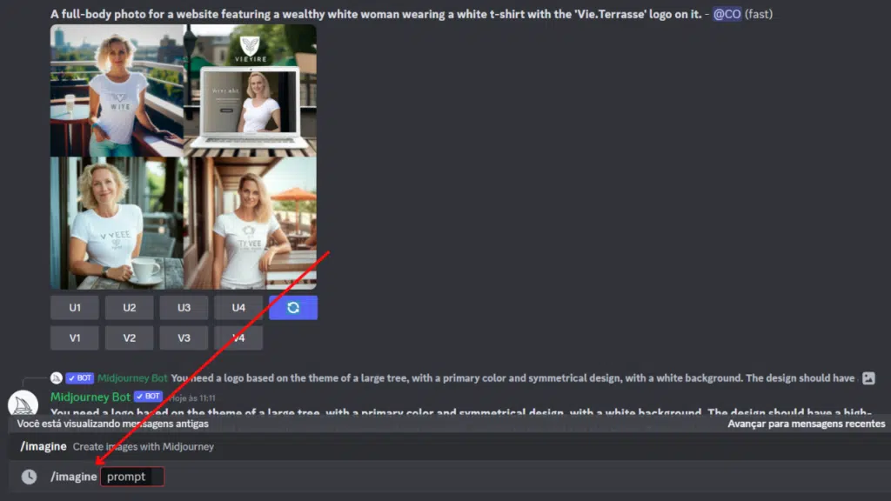Create variations with the V1 button

[x=75, y=338]
